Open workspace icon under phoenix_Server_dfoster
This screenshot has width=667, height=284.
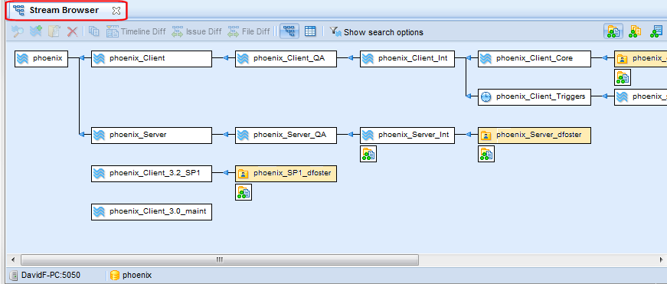[x=486, y=154]
